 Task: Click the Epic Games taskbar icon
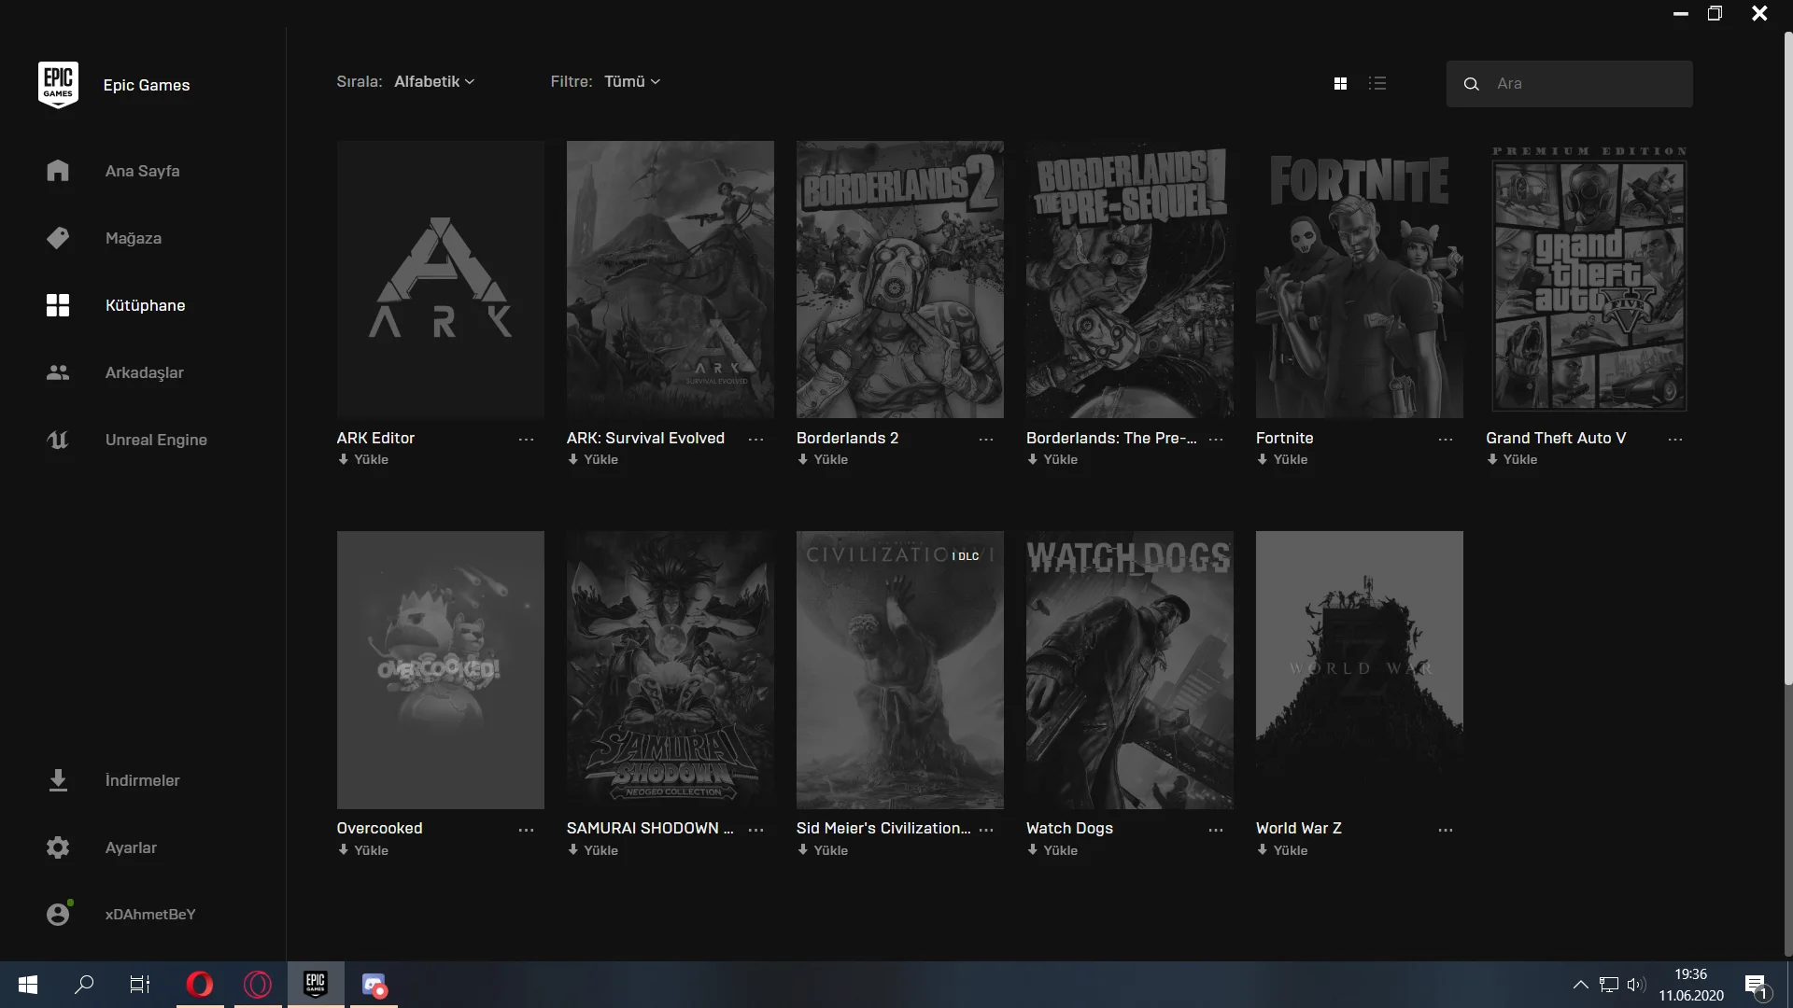pyautogui.click(x=316, y=985)
